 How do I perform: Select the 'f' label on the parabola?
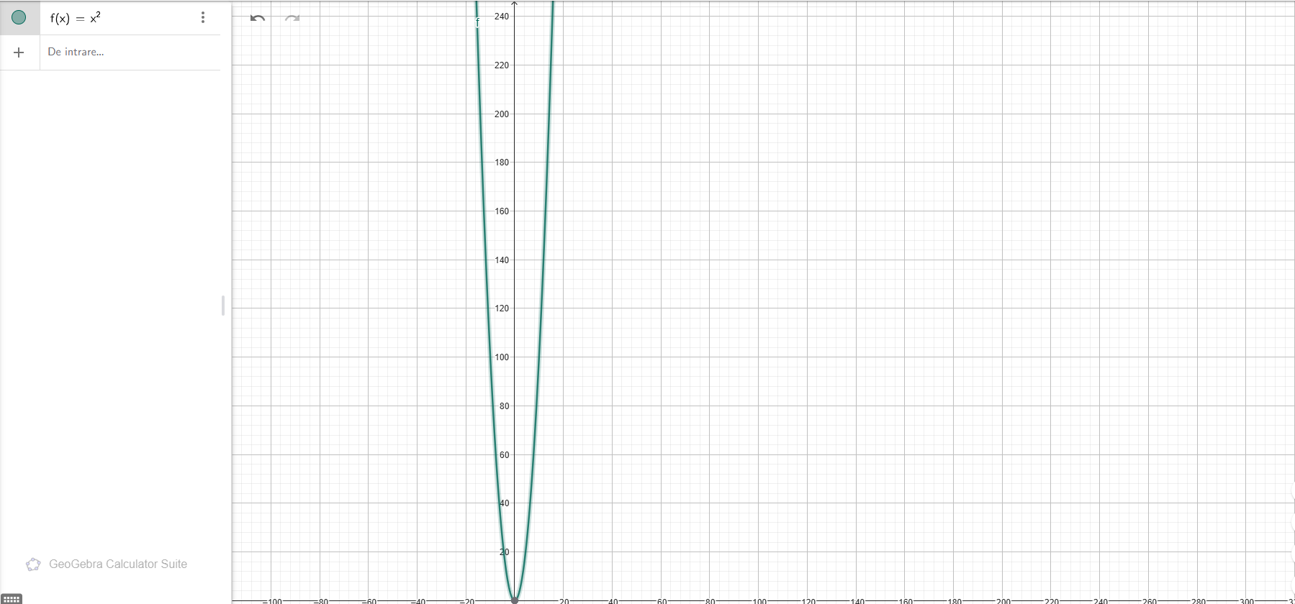pyautogui.click(x=477, y=23)
